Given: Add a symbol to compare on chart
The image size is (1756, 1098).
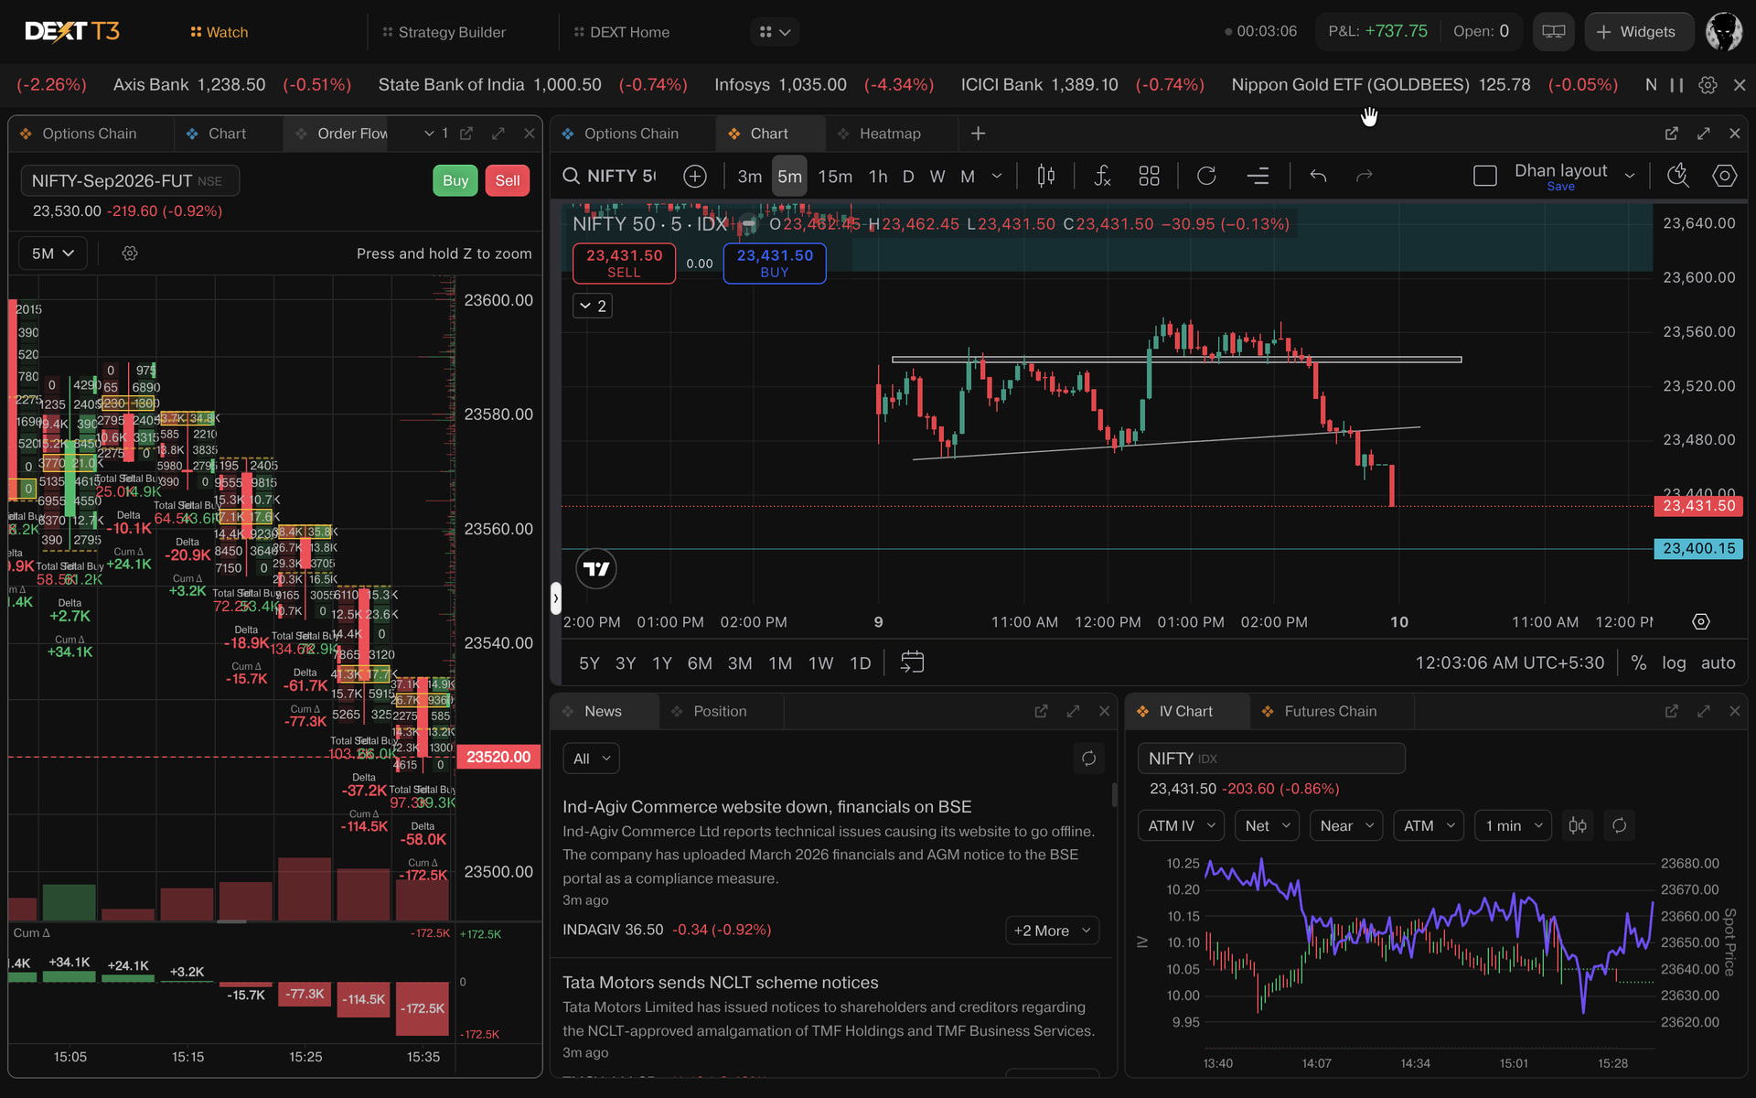Looking at the screenshot, I should [x=695, y=176].
